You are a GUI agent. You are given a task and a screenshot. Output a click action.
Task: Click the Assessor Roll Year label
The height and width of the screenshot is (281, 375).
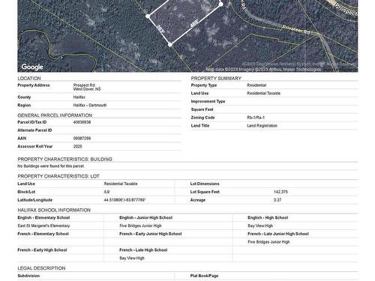point(34,146)
